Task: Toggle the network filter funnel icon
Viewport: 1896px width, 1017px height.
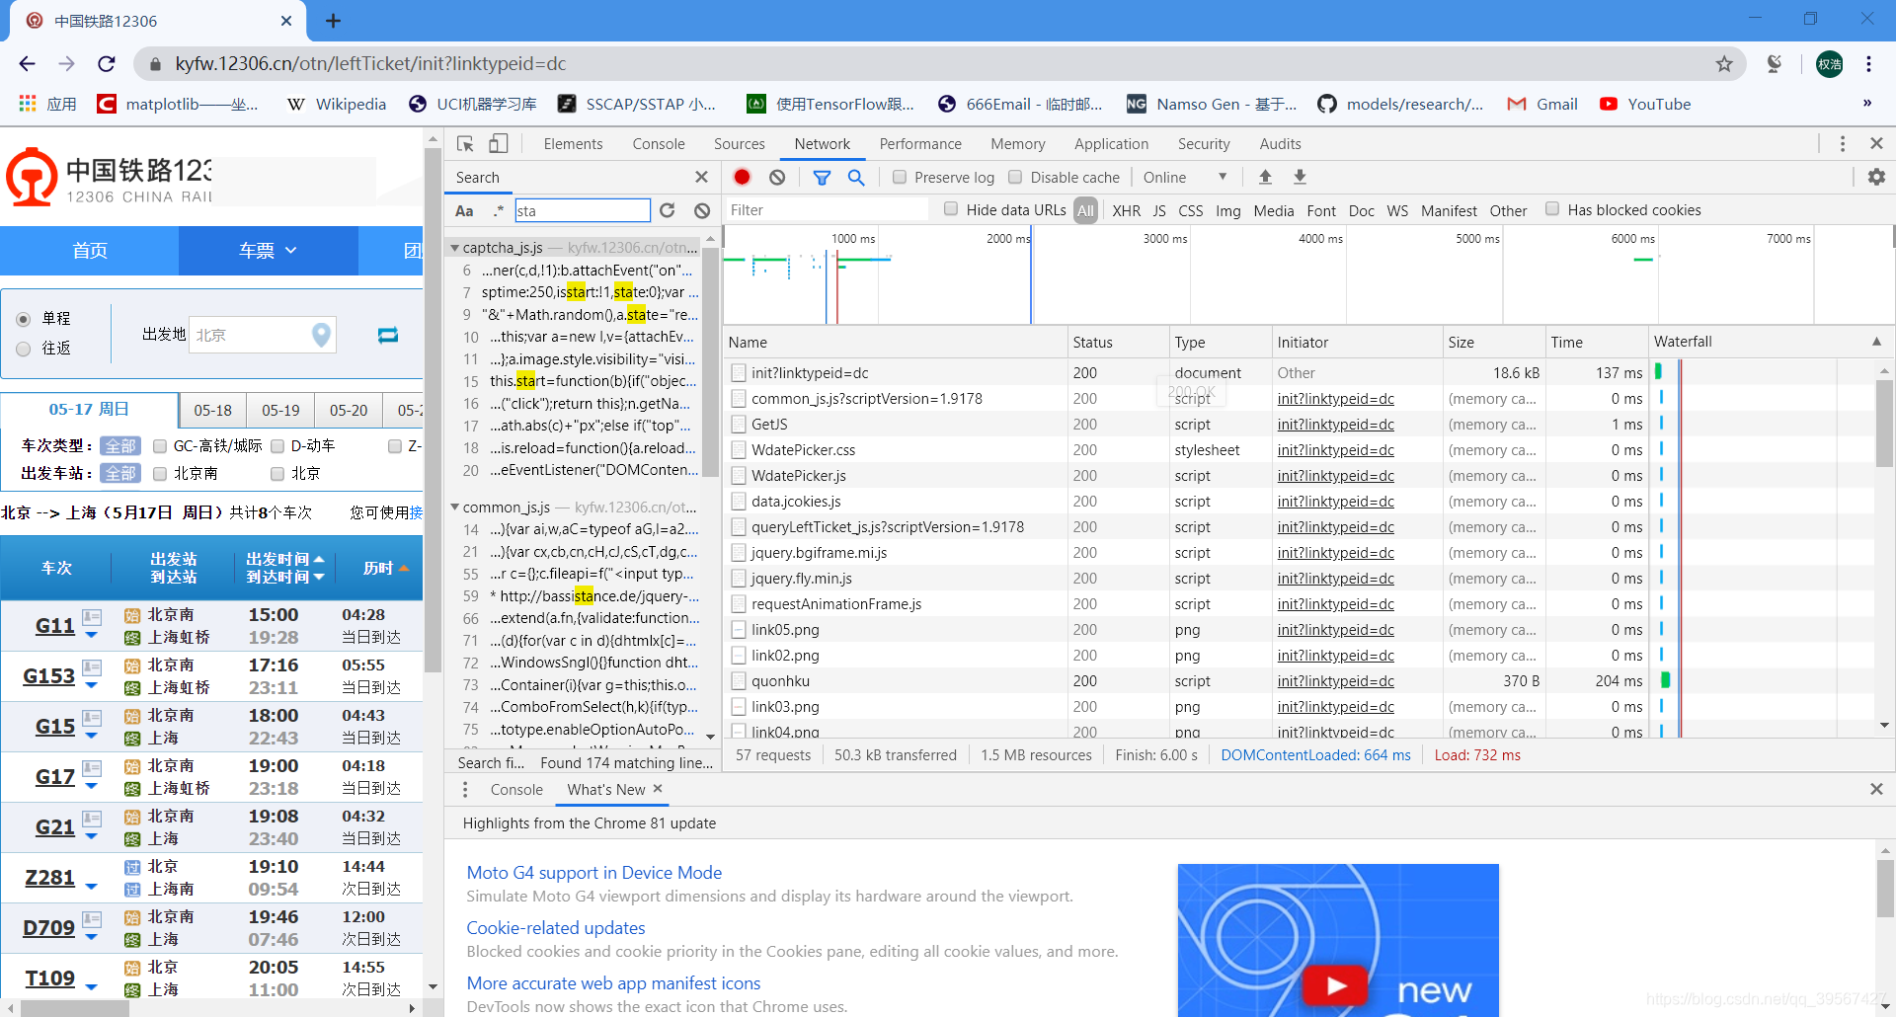Action: [822, 177]
